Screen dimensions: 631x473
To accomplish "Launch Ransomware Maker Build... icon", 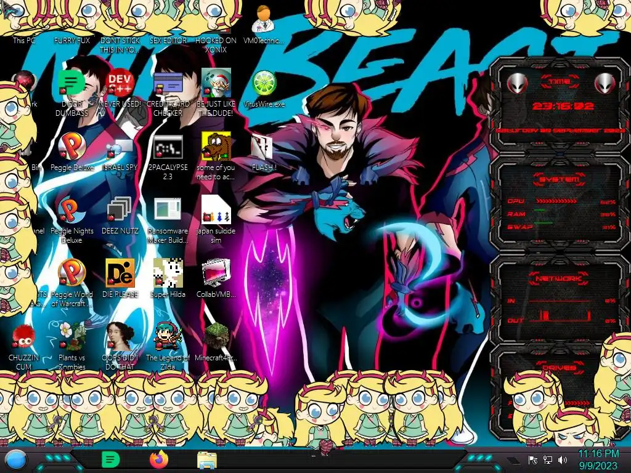I will tap(168, 220).
